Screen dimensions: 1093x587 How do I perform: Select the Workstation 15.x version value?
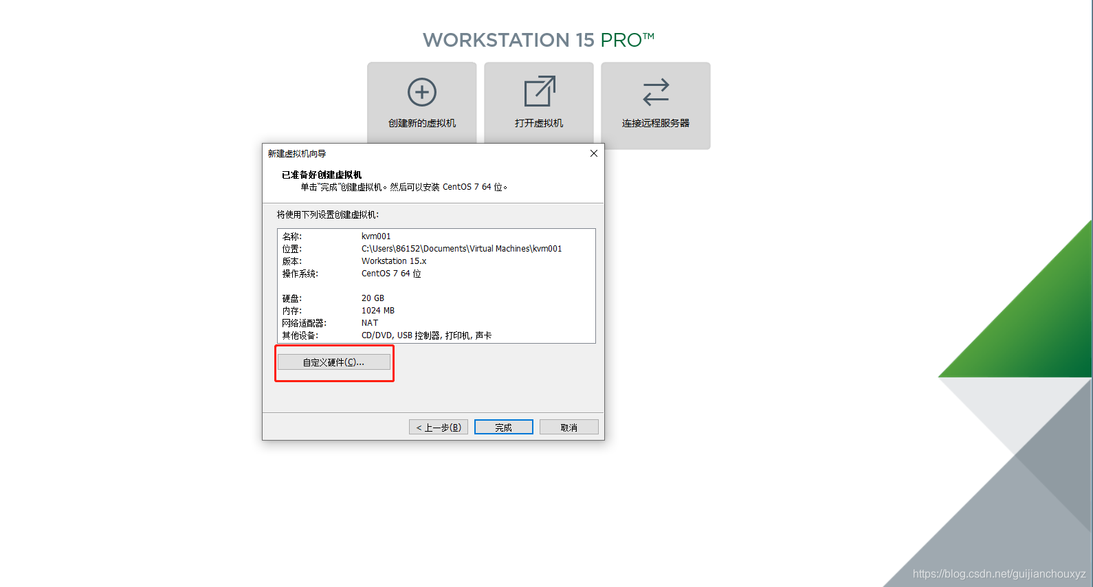pyautogui.click(x=394, y=261)
